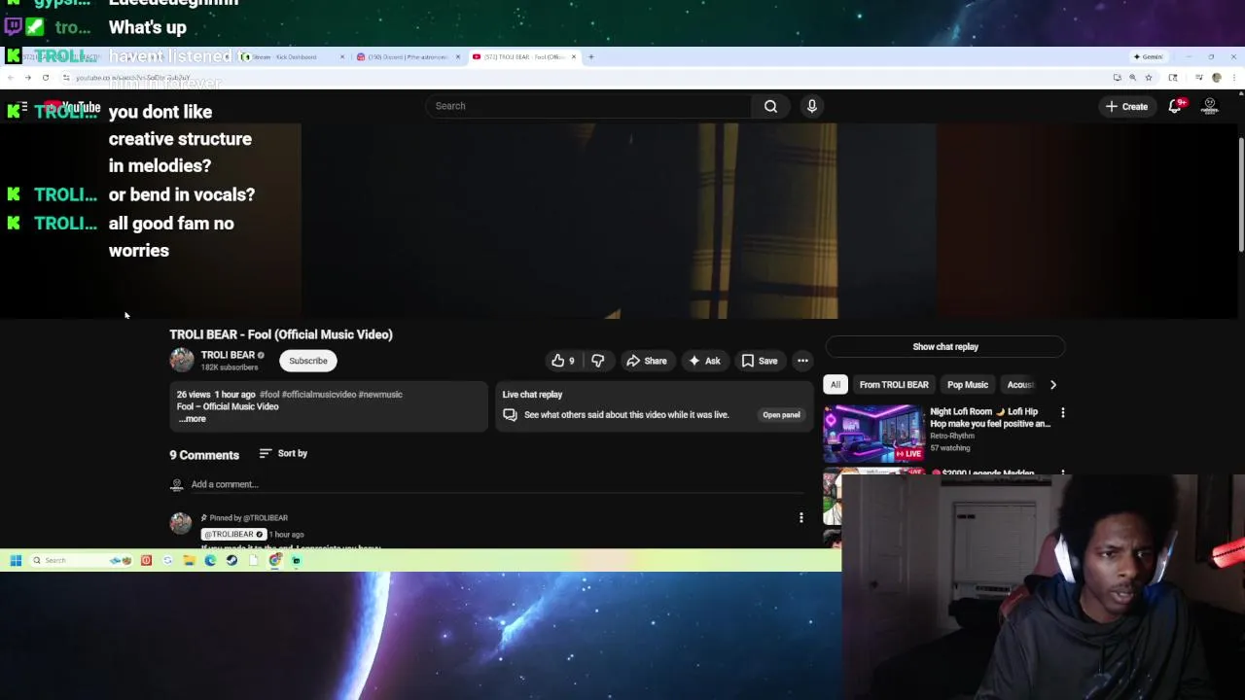Open the YouTube account avatar menu
Screen dimensions: 1245x700
[x=1210, y=106]
